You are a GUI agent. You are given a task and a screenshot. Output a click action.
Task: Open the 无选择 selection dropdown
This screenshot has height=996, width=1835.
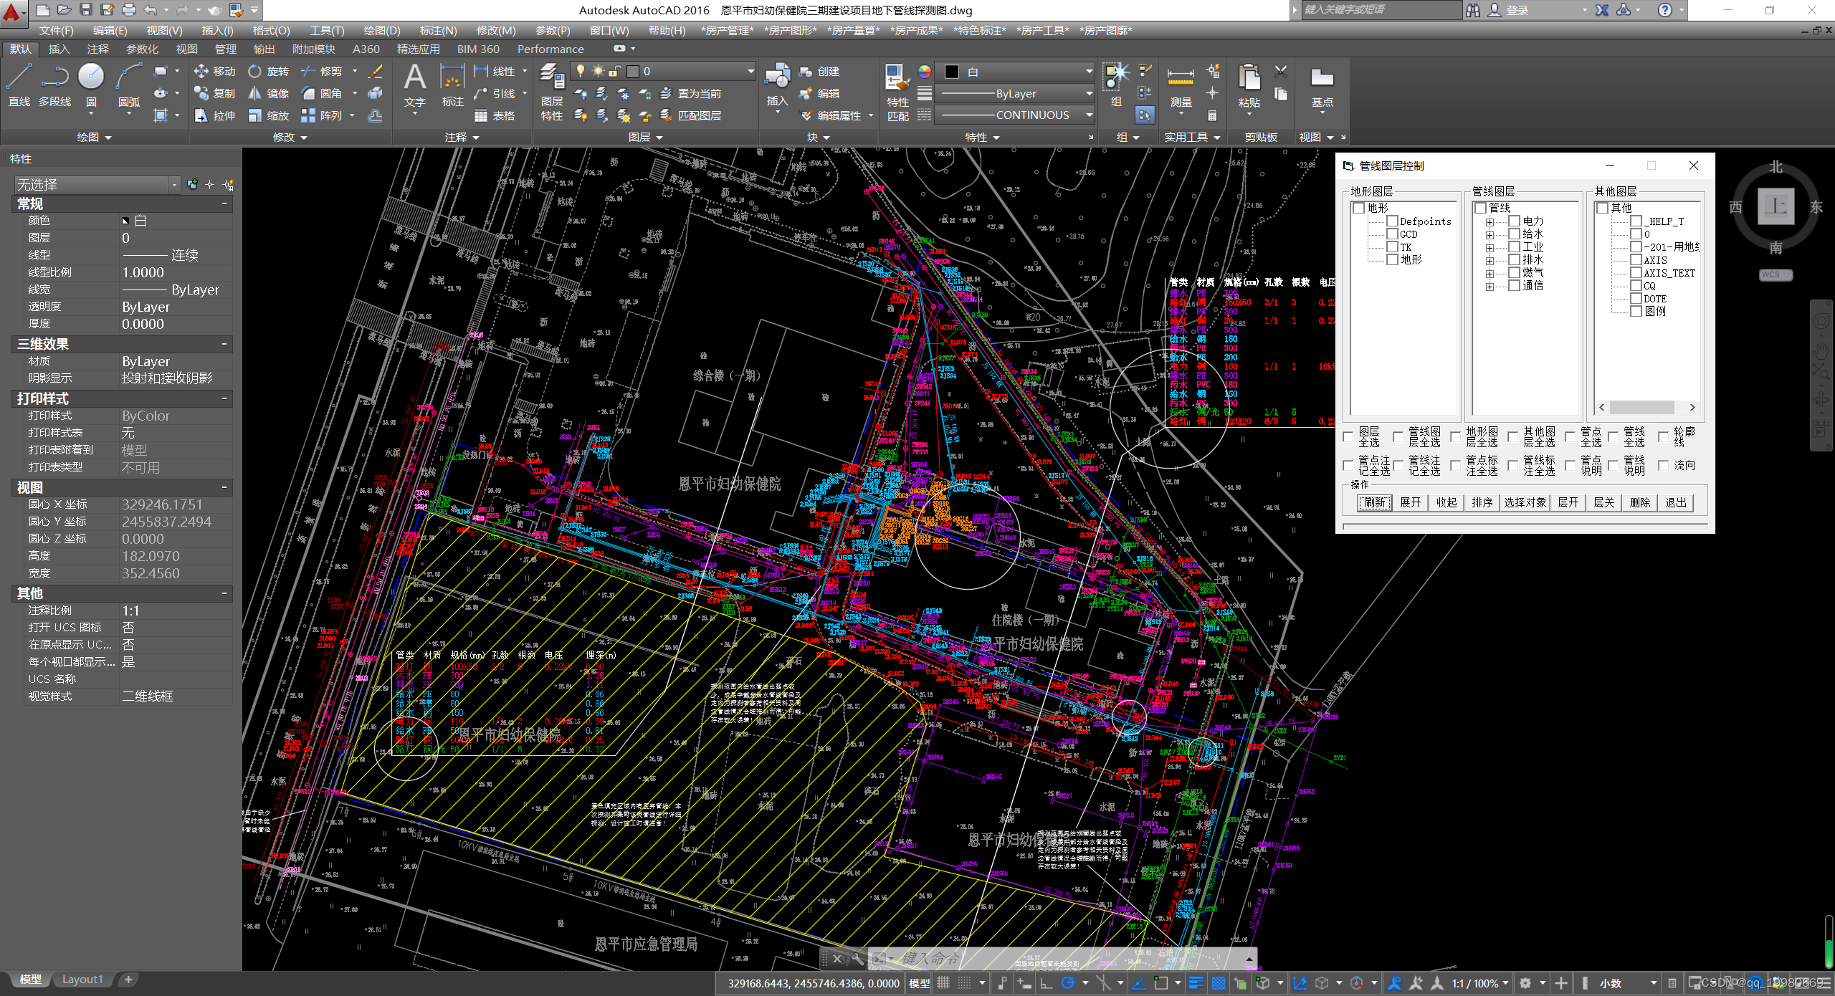coord(174,185)
